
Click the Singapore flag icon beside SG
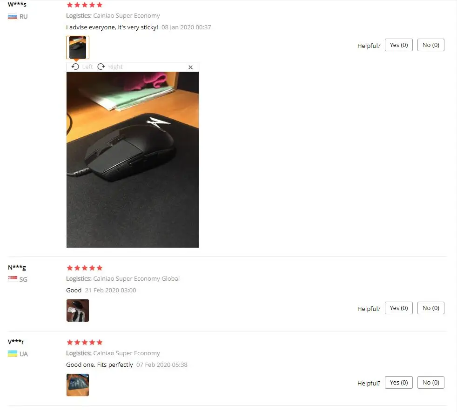tap(13, 279)
